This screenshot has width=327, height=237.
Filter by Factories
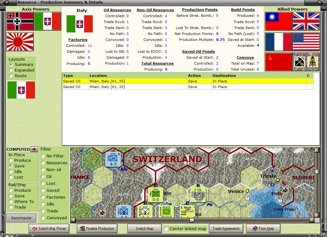(x=53, y=197)
